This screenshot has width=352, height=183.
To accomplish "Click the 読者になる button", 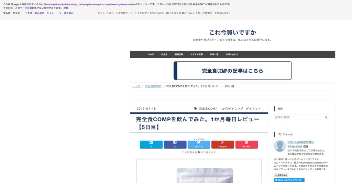I will pos(281,175).
